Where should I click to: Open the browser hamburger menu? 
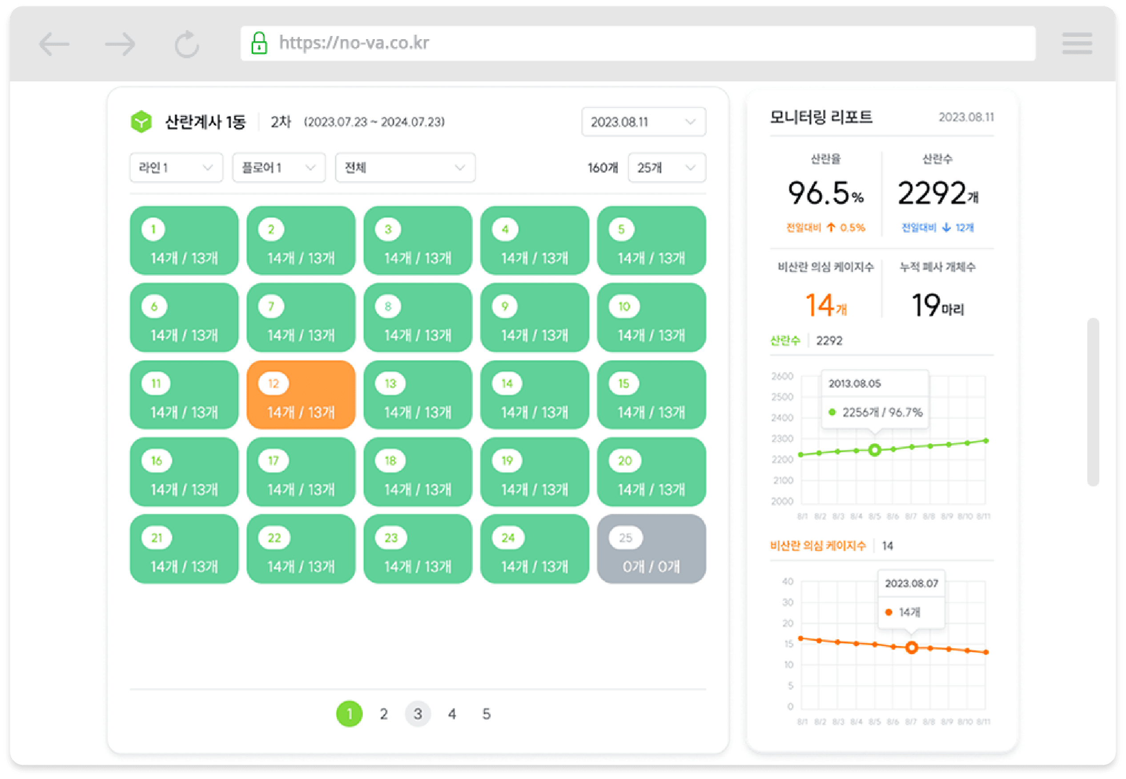[x=1077, y=44]
